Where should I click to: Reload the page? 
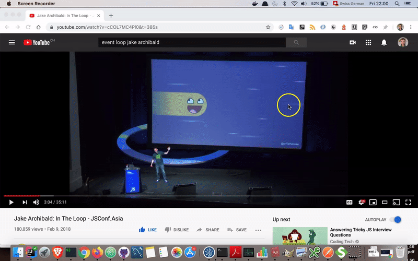28,27
